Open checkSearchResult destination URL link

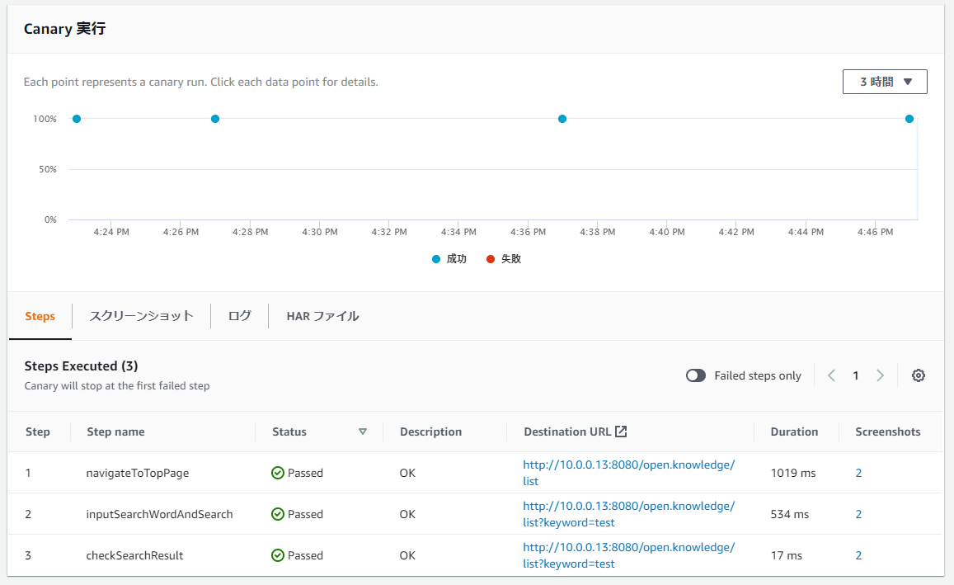click(x=629, y=556)
